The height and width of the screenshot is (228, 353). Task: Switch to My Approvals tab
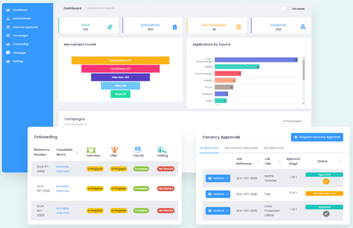point(274,148)
